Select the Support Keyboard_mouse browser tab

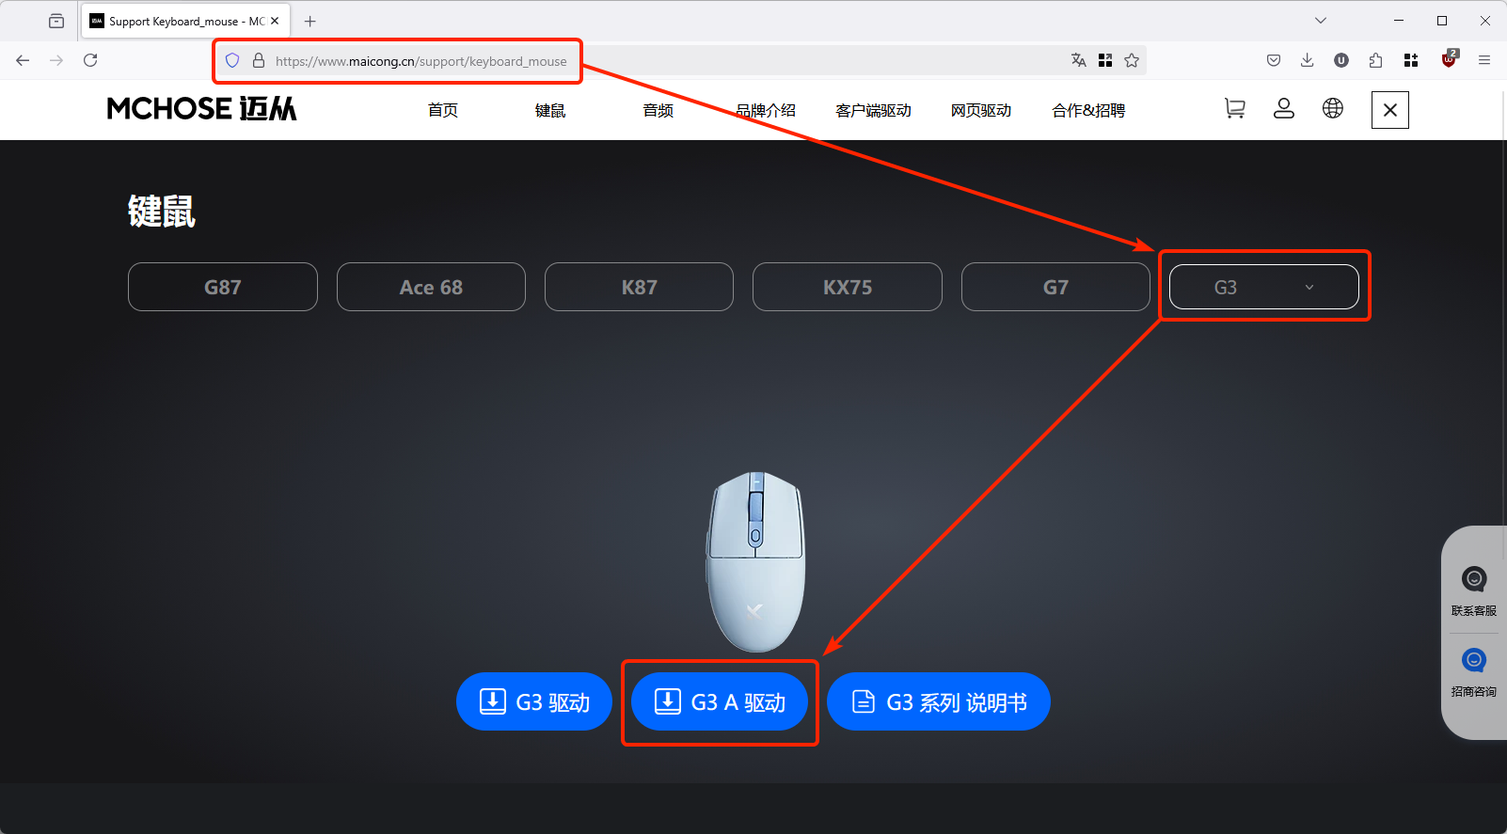[185, 21]
